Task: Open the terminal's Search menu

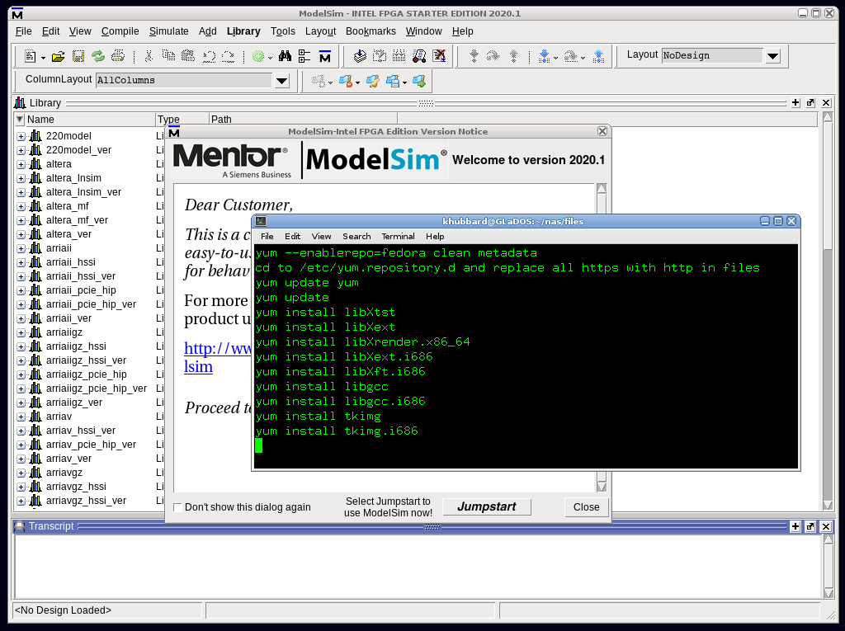Action: click(x=356, y=236)
